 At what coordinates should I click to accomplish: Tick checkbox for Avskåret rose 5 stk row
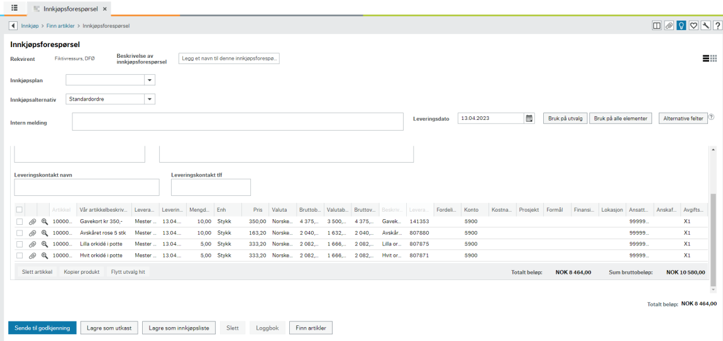pos(19,233)
